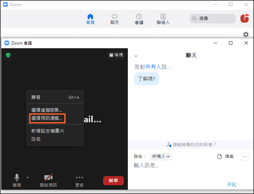Viewport: 254px width, 194px height.
Task: Click the Zoom logo in main window title bar
Action: [x=5, y=4]
